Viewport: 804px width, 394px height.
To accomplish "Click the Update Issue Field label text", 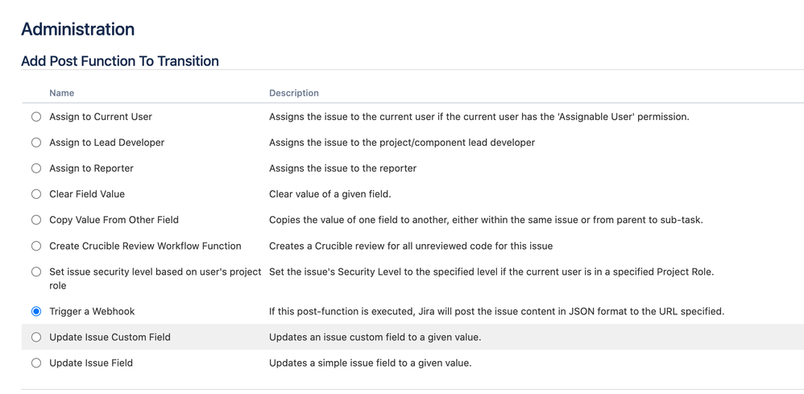I will click(x=91, y=363).
